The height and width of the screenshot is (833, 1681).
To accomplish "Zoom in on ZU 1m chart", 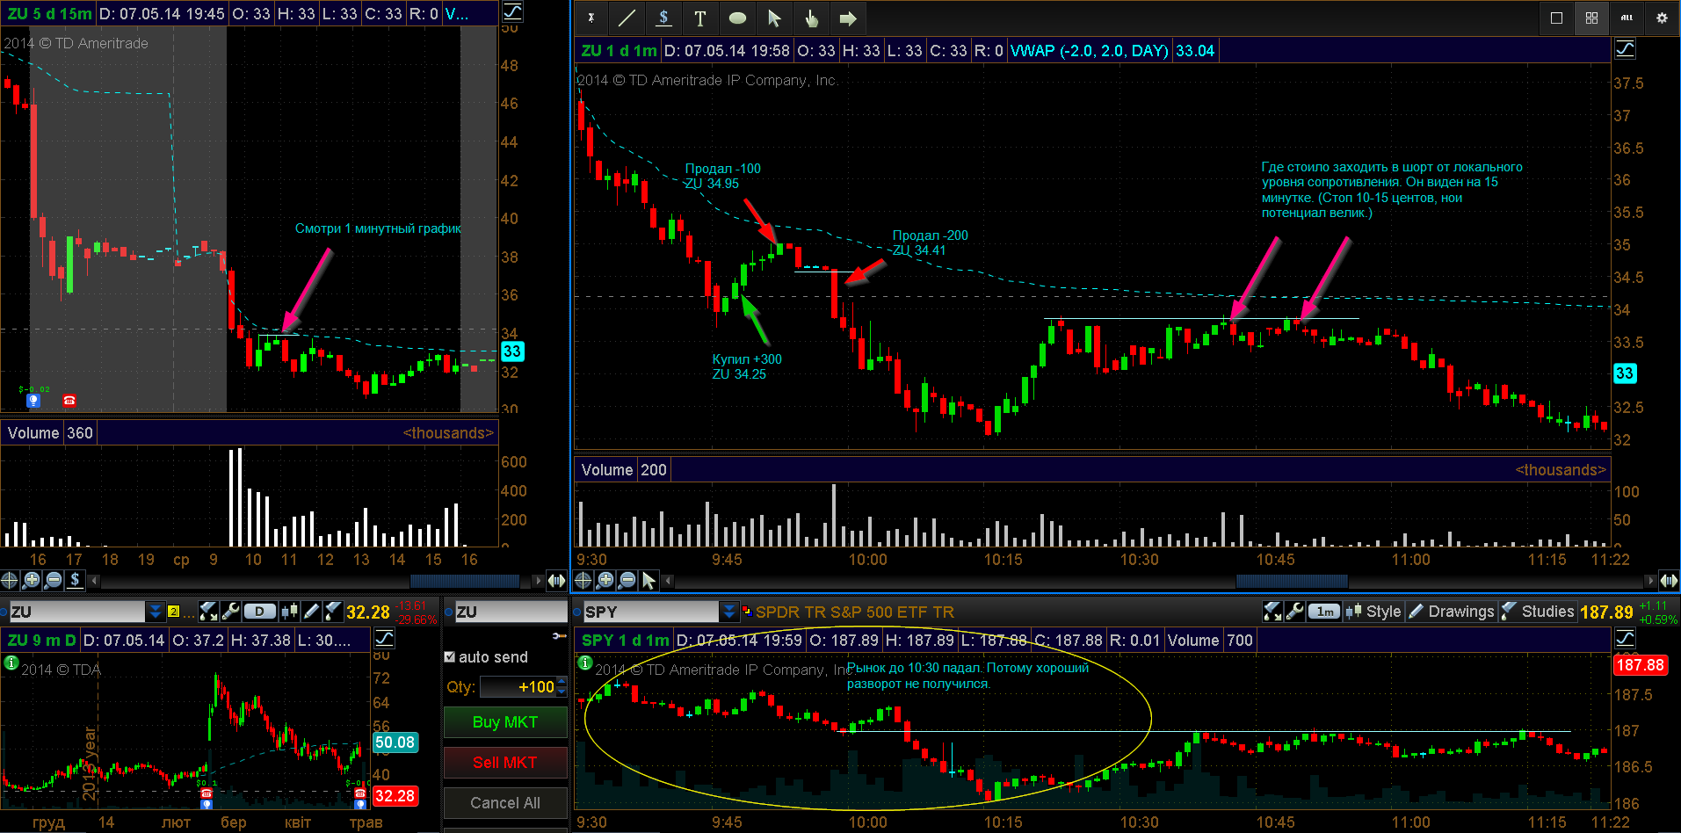I will point(605,580).
